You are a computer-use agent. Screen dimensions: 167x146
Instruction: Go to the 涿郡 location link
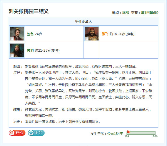(x=126, y=13)
